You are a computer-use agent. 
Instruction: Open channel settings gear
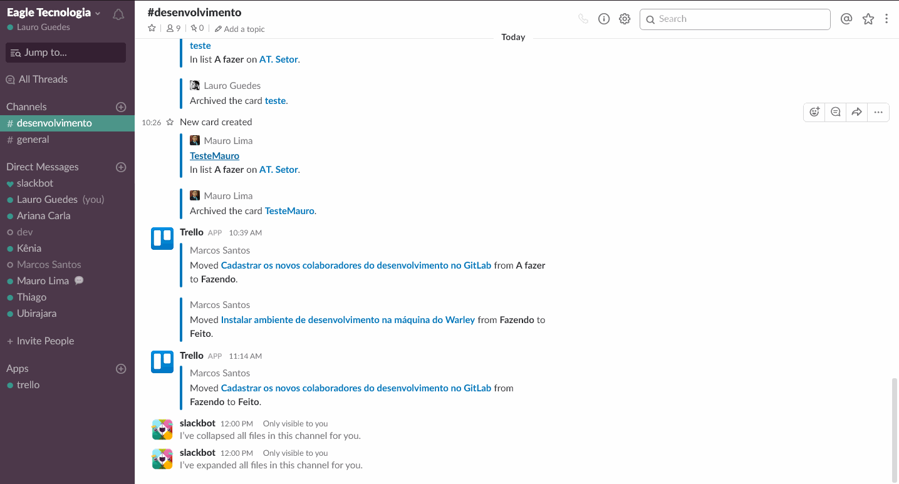625,19
